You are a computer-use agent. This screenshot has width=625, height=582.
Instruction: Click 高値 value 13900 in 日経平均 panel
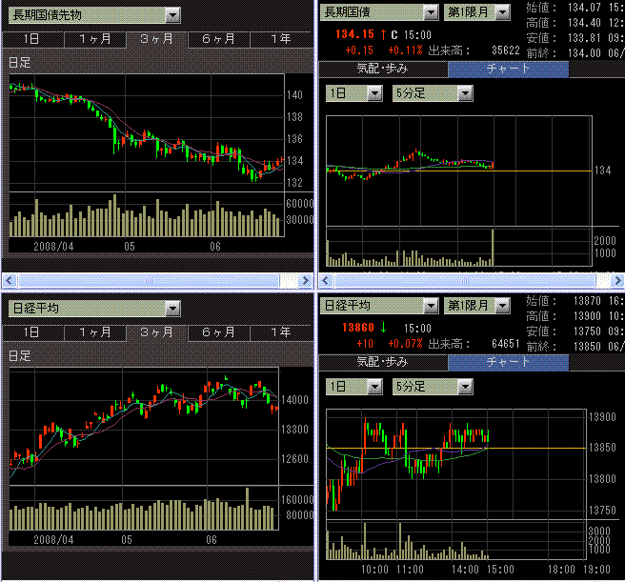pyautogui.click(x=587, y=316)
